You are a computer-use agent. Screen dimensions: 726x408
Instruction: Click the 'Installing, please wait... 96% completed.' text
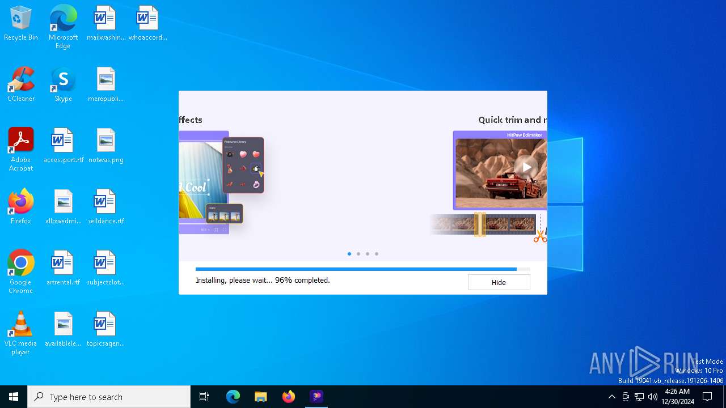coord(263,280)
